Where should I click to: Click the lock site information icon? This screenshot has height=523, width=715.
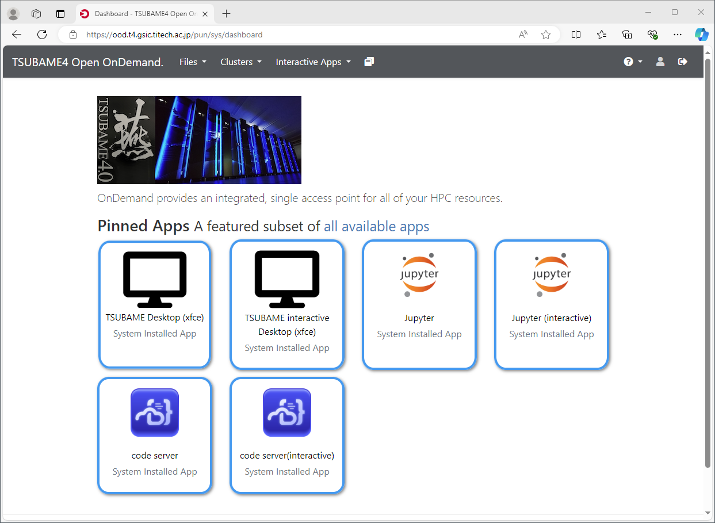pos(72,35)
